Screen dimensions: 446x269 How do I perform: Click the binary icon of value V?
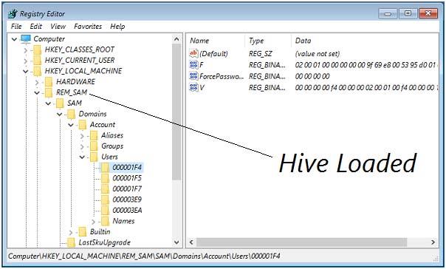(193, 87)
